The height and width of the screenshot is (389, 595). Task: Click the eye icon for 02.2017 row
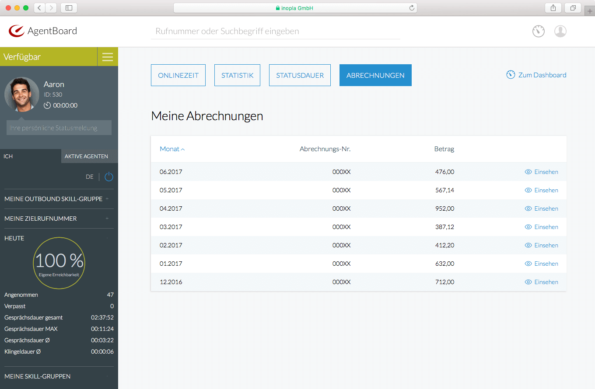coord(528,245)
